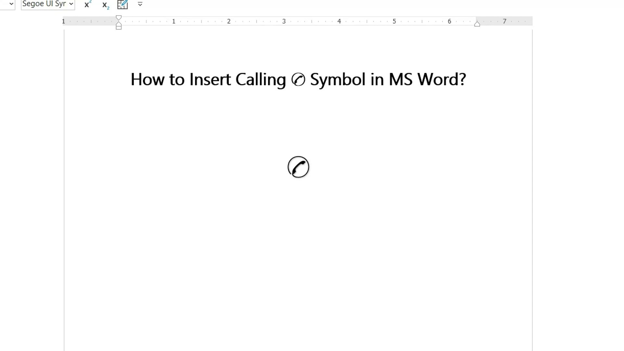The width and height of the screenshot is (624, 351).
Task: Open the Segoe UI font name dropdown
Action: 71,4
